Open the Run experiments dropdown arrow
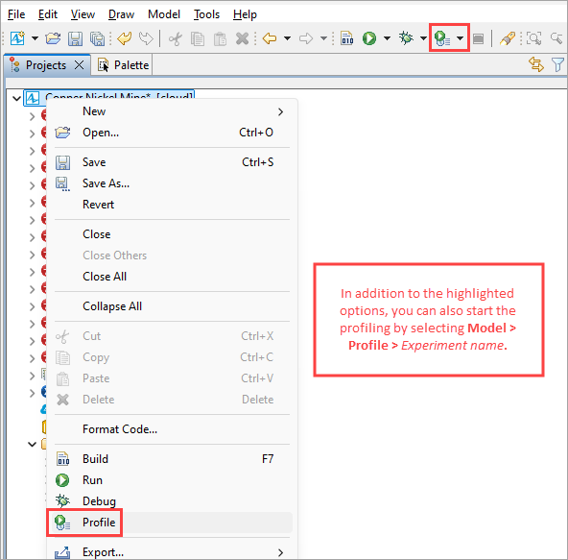Viewport: 568px width, 560px height. (x=387, y=38)
